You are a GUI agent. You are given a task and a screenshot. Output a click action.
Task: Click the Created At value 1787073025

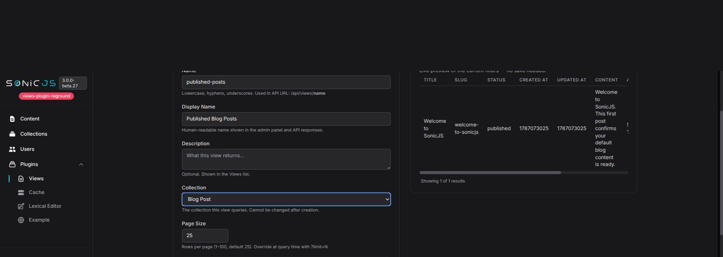point(534,128)
